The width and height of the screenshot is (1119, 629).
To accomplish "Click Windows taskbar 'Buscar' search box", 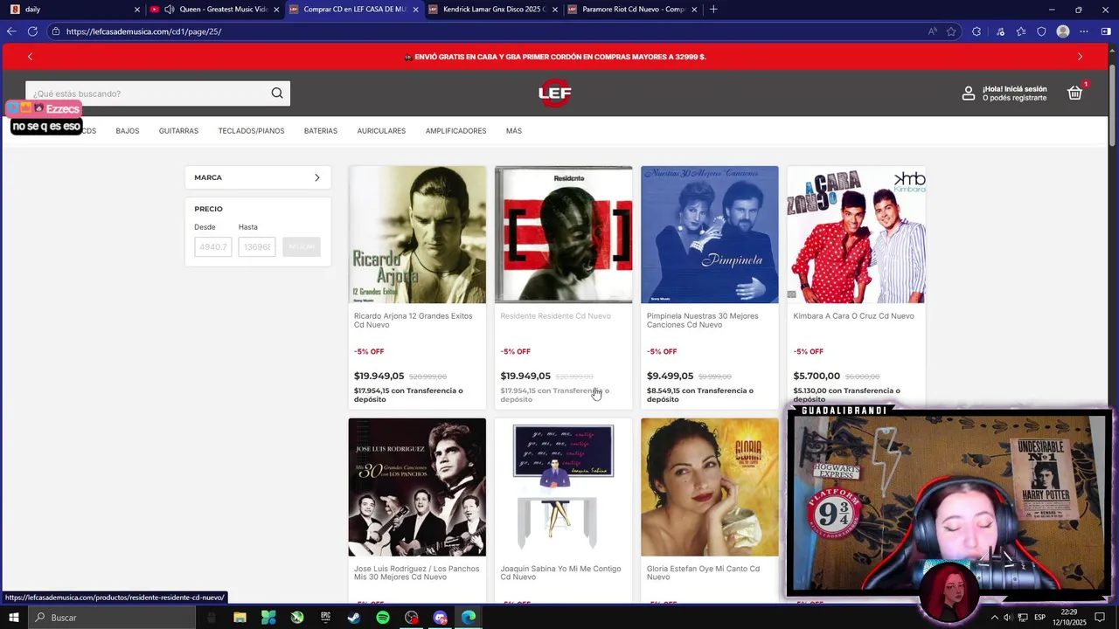I will point(112,618).
